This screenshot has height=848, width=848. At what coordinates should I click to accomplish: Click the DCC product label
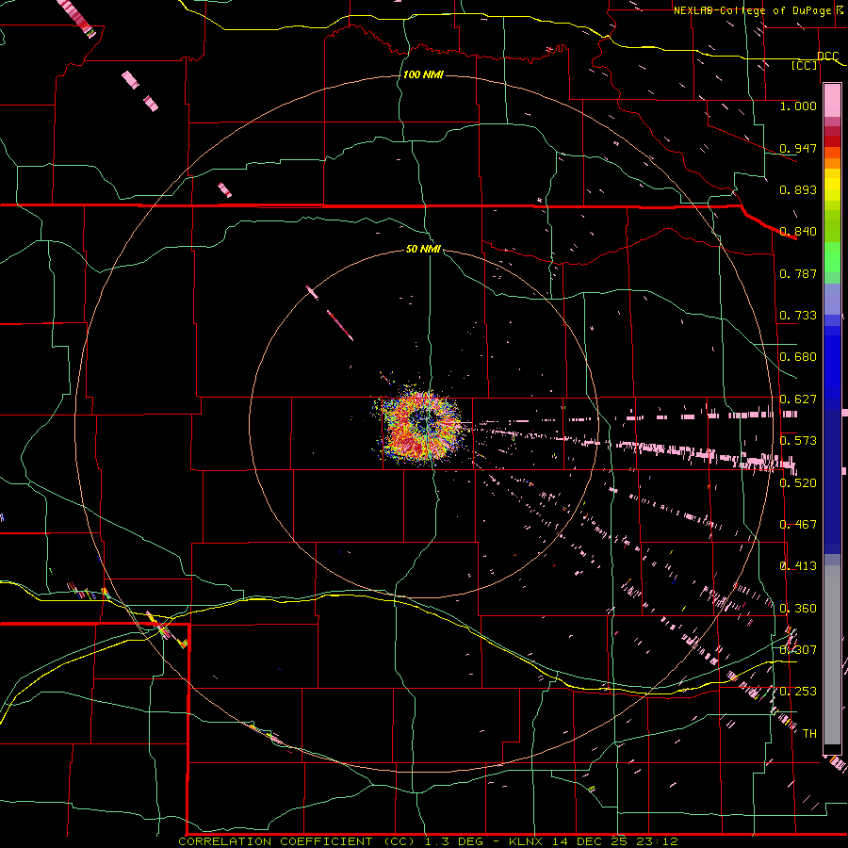click(x=827, y=57)
